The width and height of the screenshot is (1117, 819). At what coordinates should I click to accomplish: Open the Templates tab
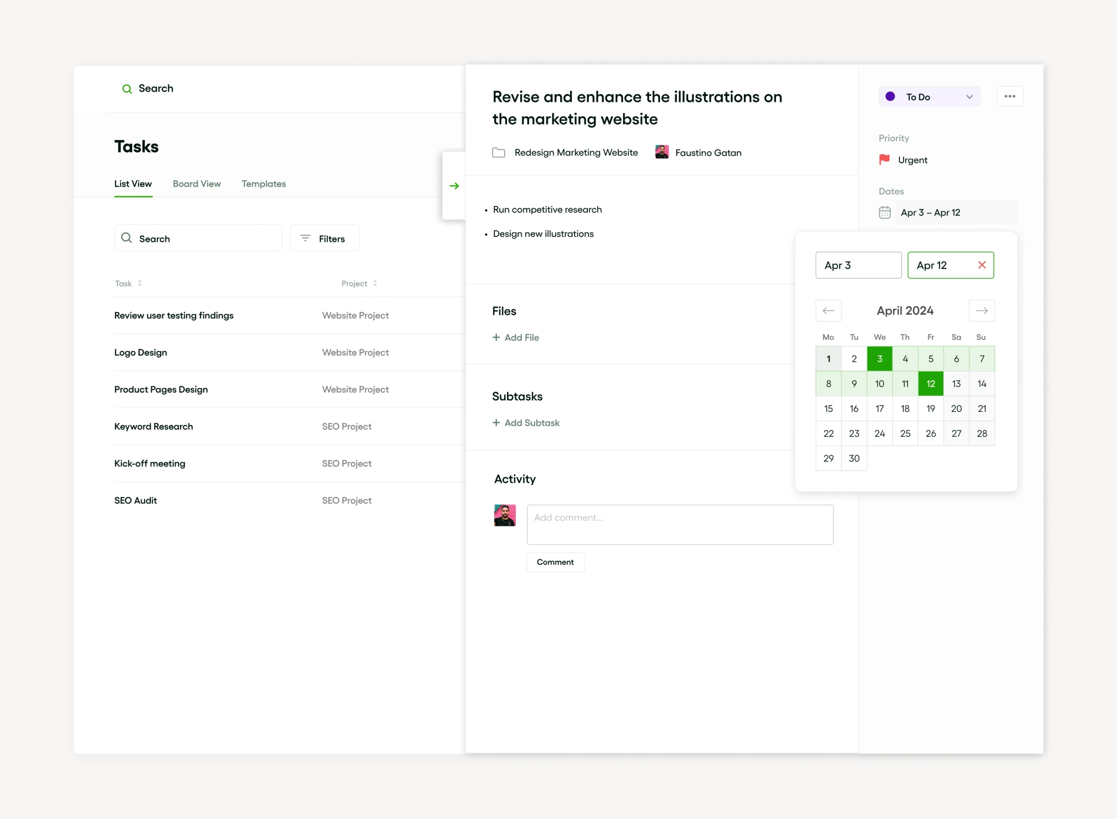[263, 183]
